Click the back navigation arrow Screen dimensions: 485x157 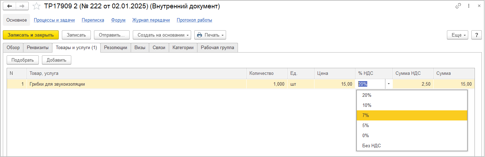click(10, 6)
